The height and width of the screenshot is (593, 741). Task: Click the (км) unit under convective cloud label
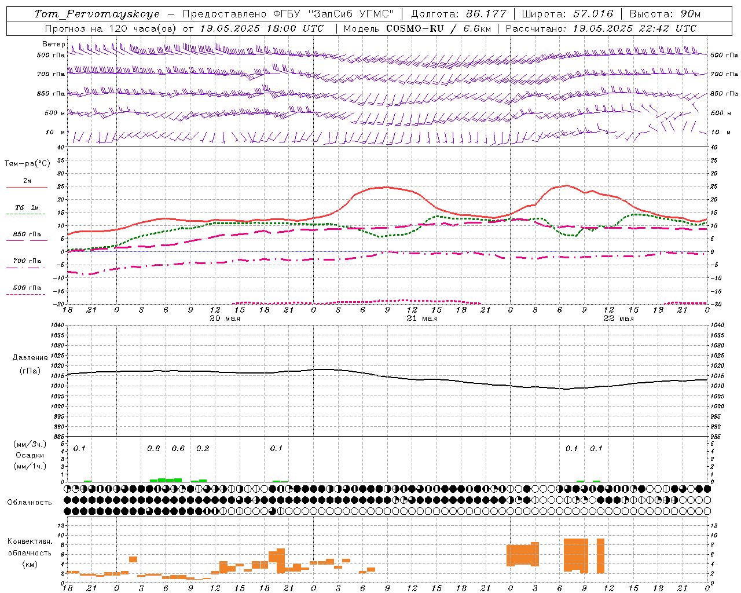(x=30, y=564)
